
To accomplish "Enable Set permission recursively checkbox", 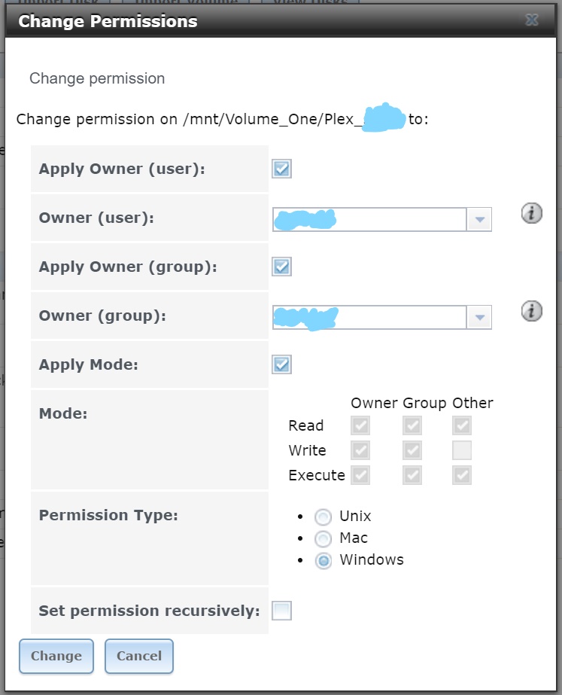I will (x=281, y=611).
